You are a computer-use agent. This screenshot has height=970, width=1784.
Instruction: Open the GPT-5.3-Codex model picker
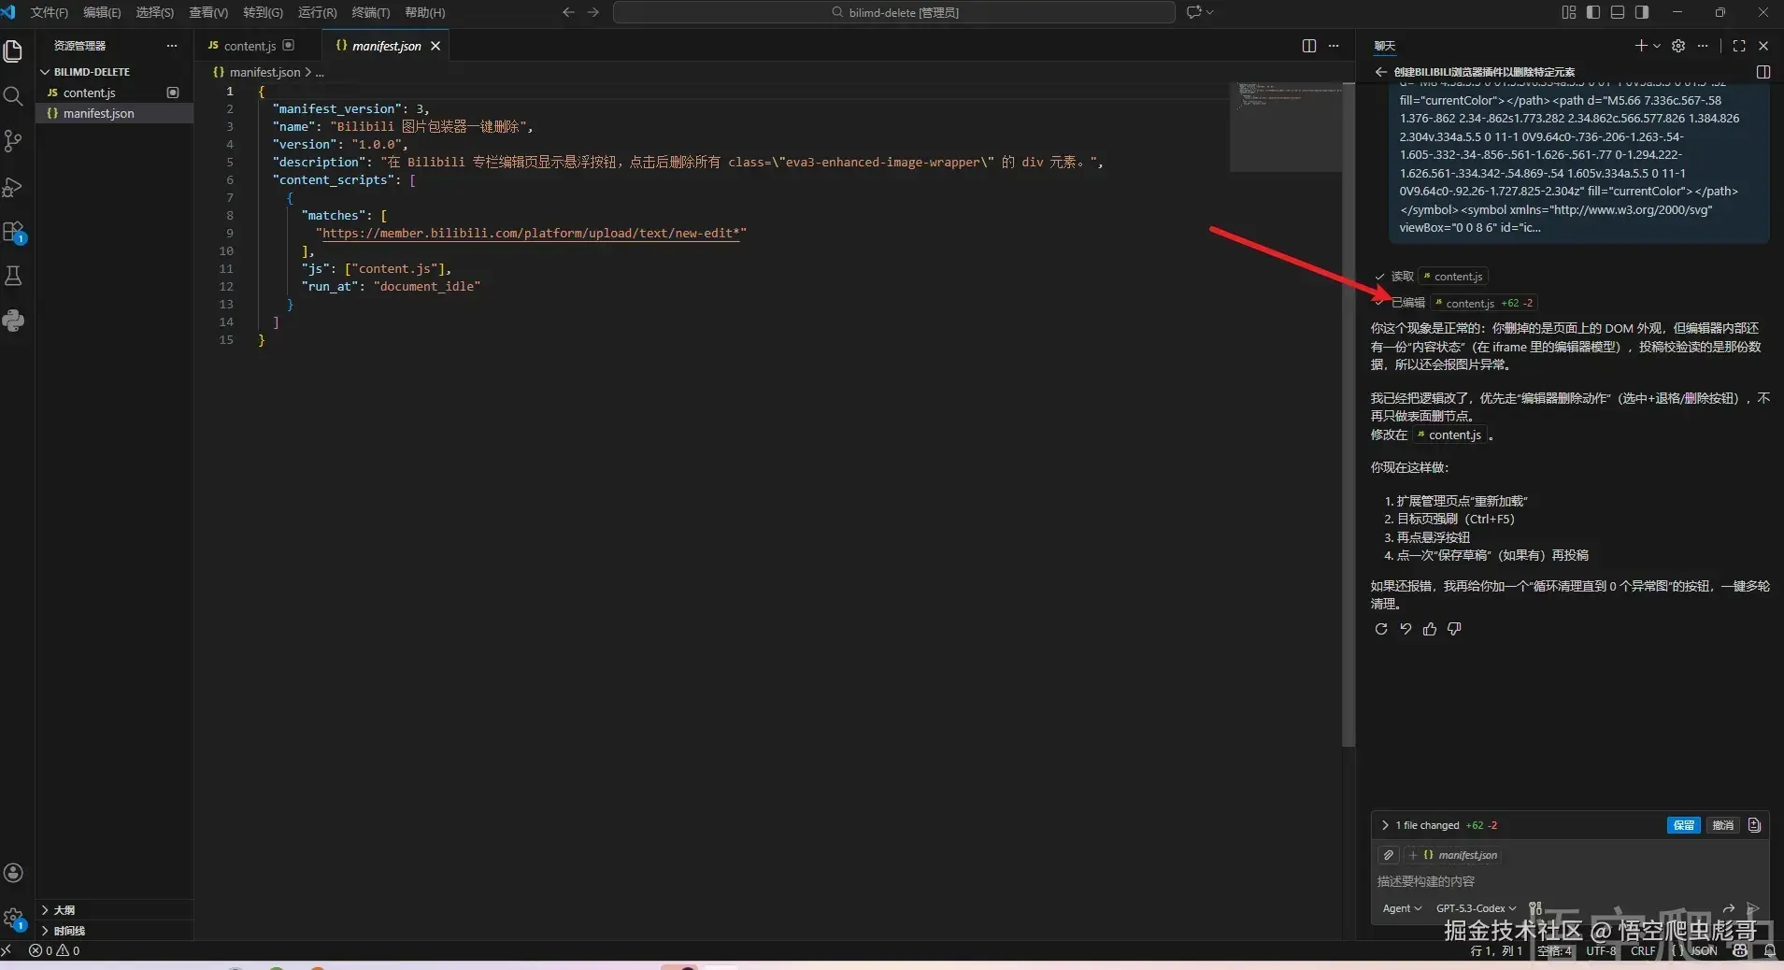[x=1477, y=908]
